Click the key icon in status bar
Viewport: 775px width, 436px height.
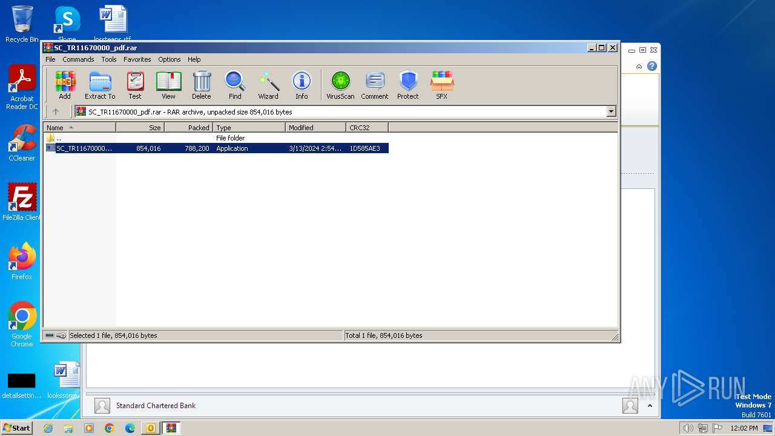pos(61,335)
